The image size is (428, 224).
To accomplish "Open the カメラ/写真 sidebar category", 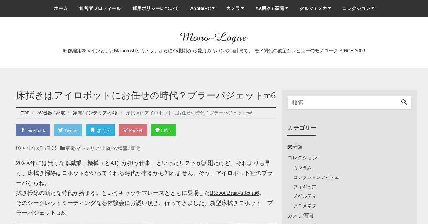I will pyautogui.click(x=301, y=215).
